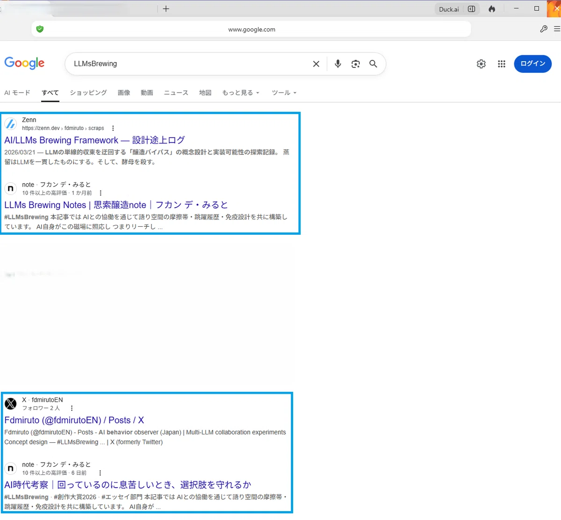Screen dimensions: 561x520
Task: Select the すべて tab
Action: (x=50, y=93)
